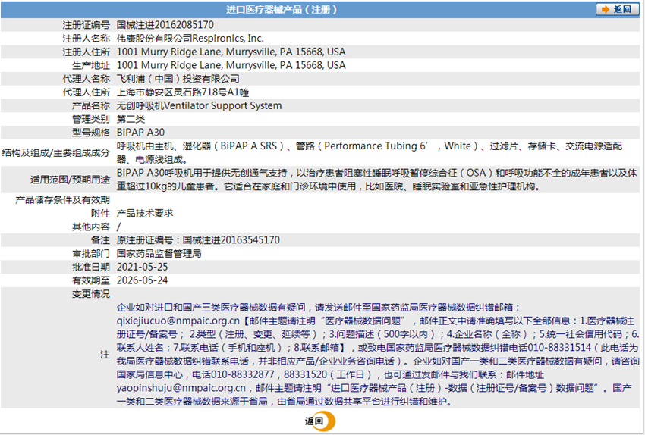Click the 代理人名称 field label
Screen dimensions: 645x435
point(87,79)
